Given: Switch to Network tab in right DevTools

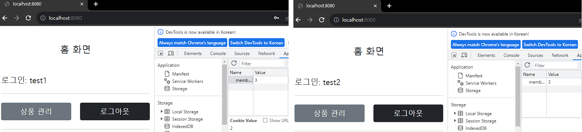Looking at the screenshot, I should 560,55.
